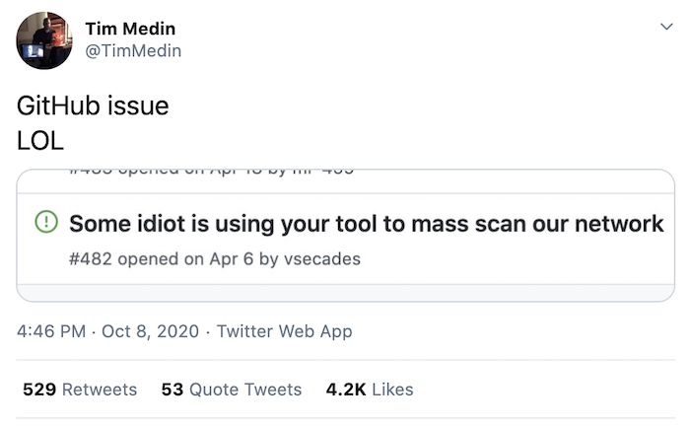Show the 4.2K Likes list

click(370, 390)
